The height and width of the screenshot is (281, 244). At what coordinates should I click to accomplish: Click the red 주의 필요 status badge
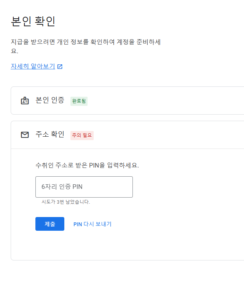(x=82, y=135)
